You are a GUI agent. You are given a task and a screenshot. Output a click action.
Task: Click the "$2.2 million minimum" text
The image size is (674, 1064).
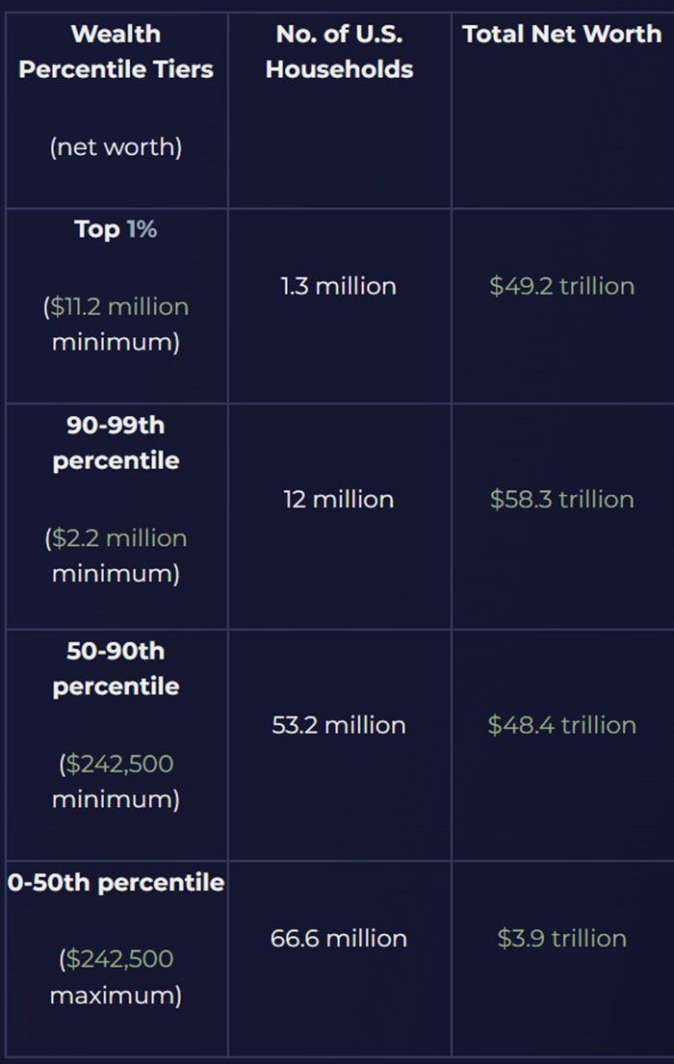[x=116, y=556]
